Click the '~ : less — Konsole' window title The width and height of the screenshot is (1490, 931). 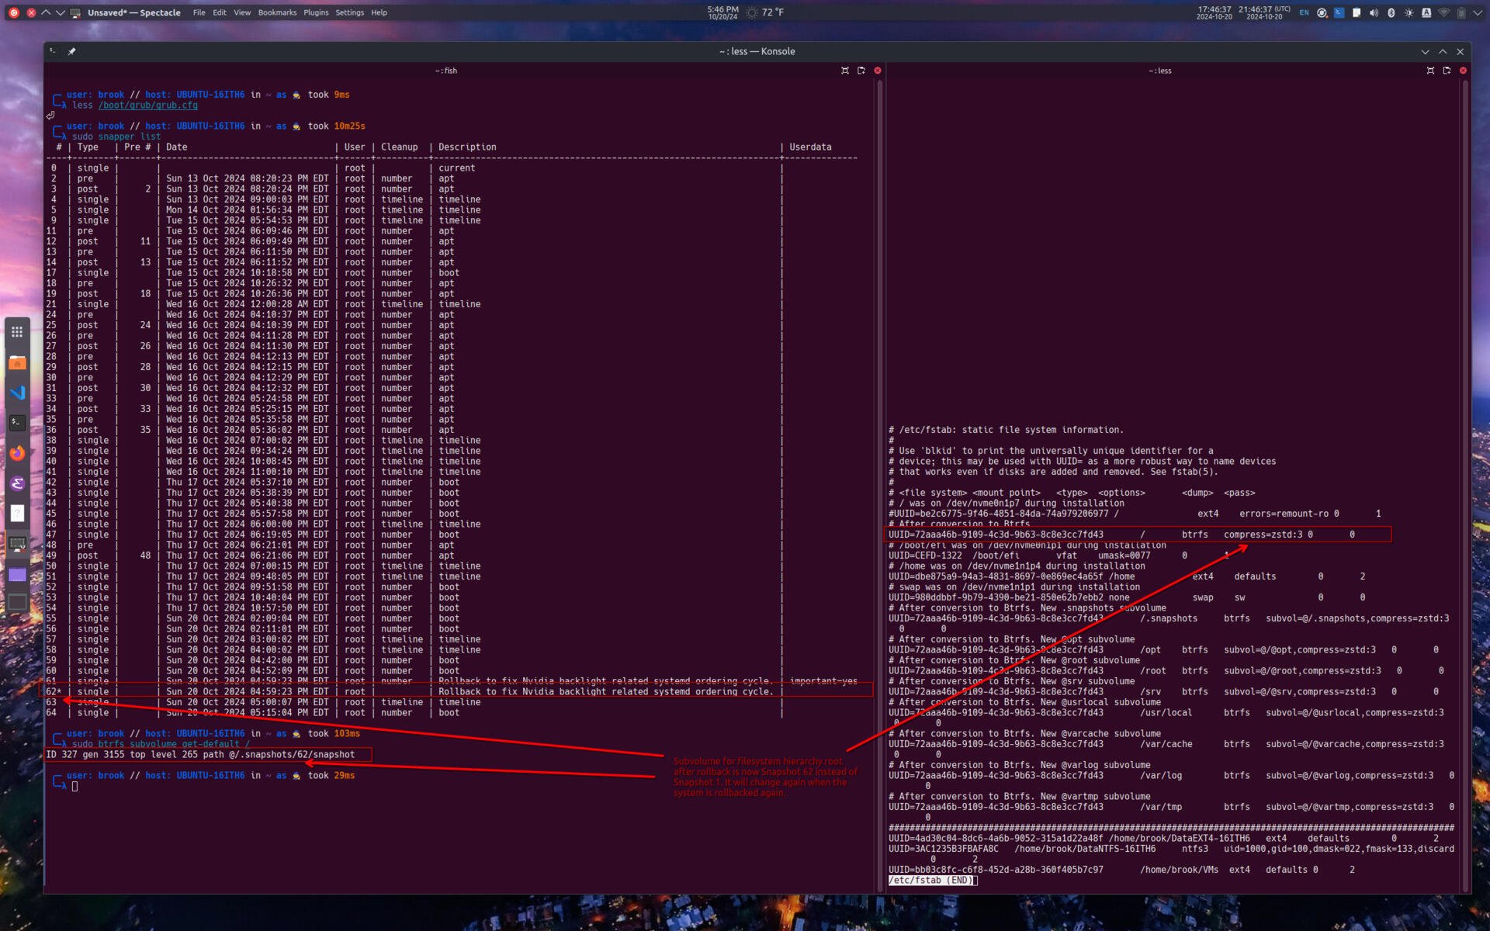757,51
